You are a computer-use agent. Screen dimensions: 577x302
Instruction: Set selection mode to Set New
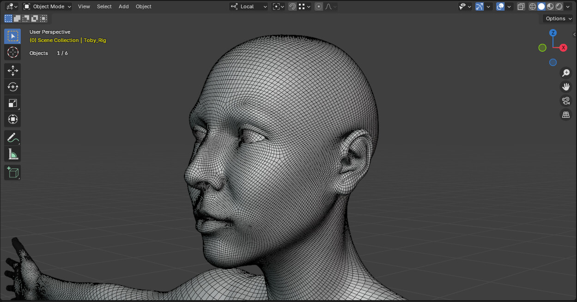(8, 18)
